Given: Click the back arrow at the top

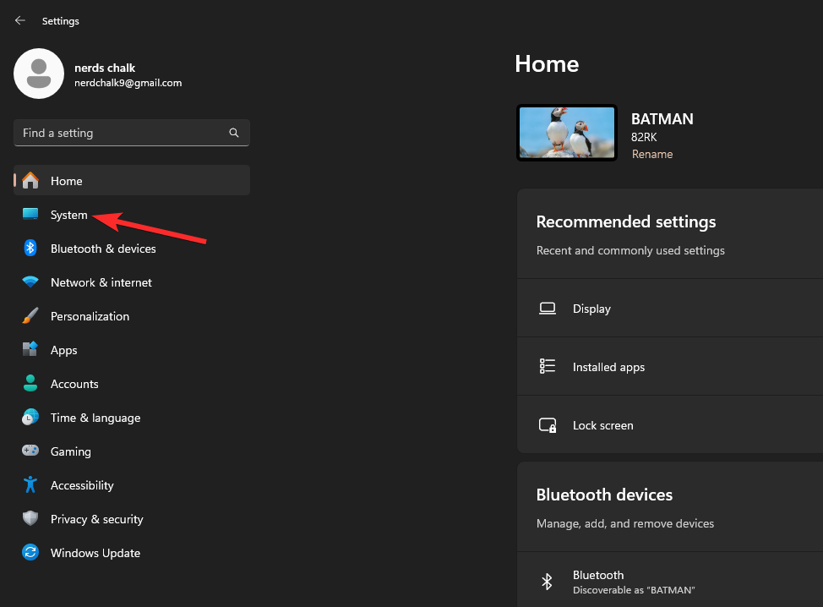Looking at the screenshot, I should coord(19,19).
